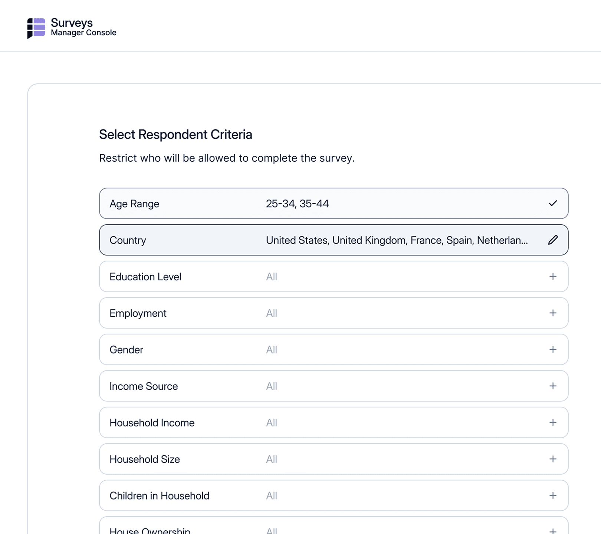
Task: Edit Country selection using pencil icon
Action: (x=553, y=240)
